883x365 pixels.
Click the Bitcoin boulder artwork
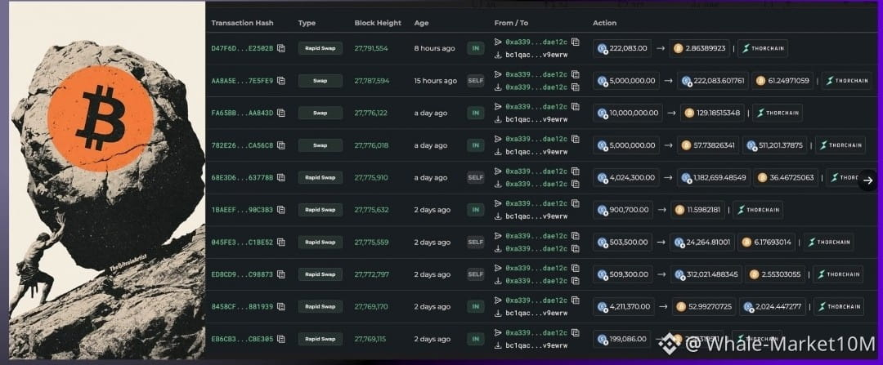[107, 180]
